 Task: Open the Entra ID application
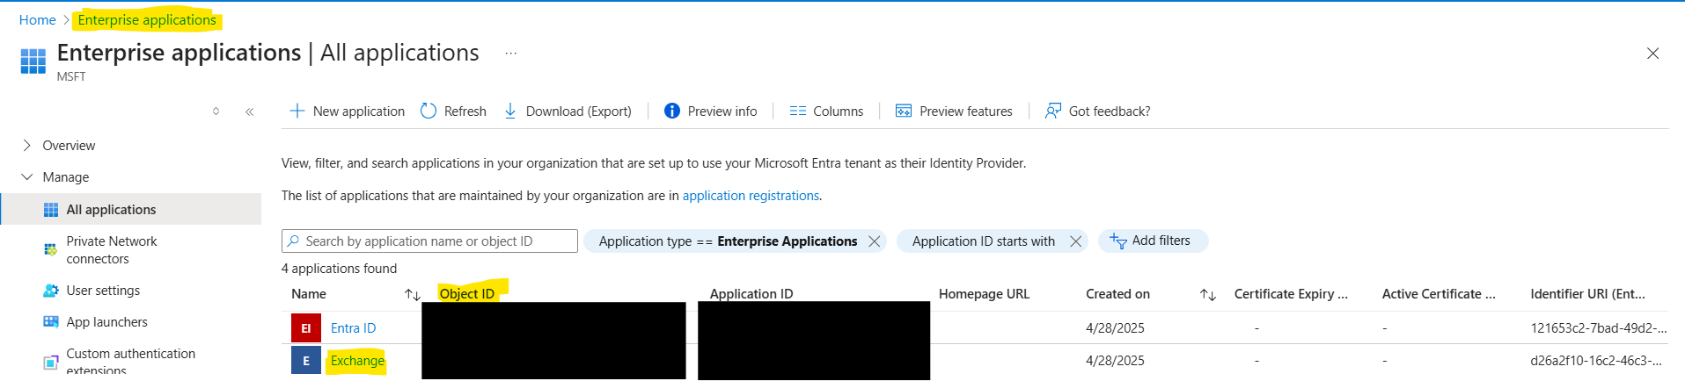(x=353, y=328)
